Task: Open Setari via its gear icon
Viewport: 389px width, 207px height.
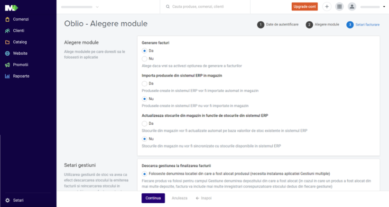Action: click(x=8, y=200)
